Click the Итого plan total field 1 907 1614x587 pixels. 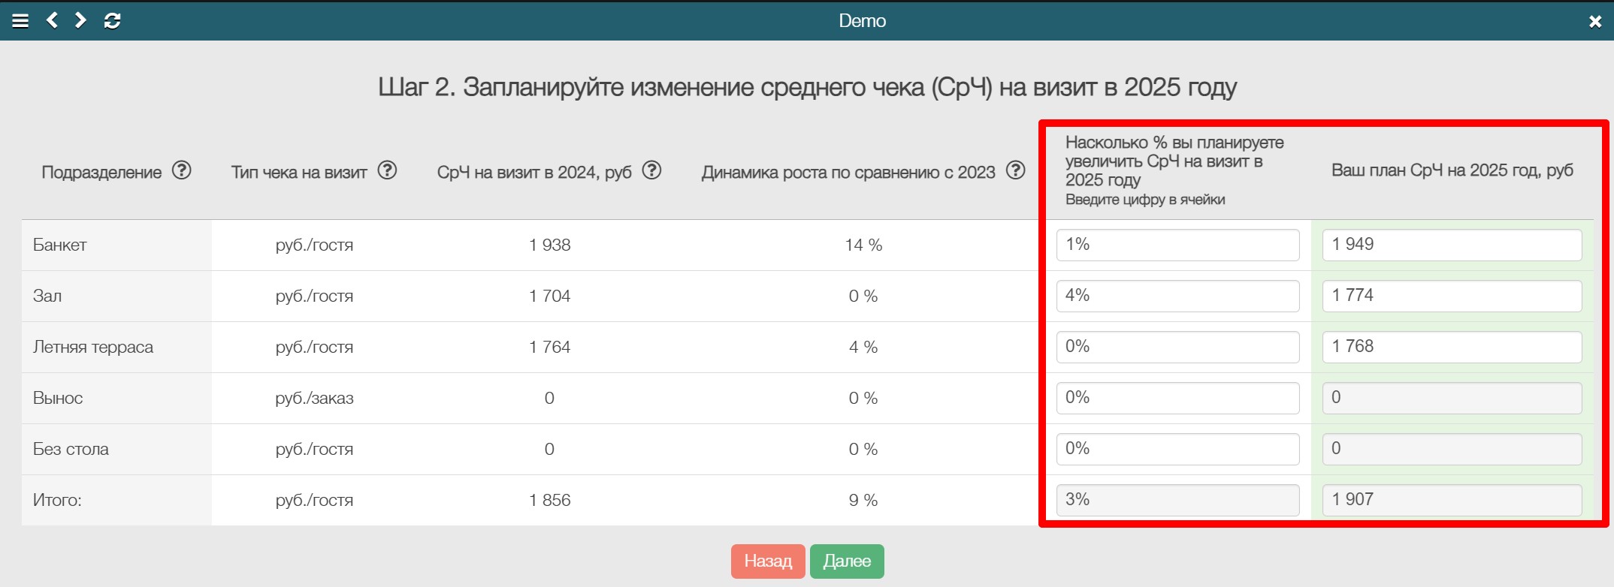tap(1452, 500)
